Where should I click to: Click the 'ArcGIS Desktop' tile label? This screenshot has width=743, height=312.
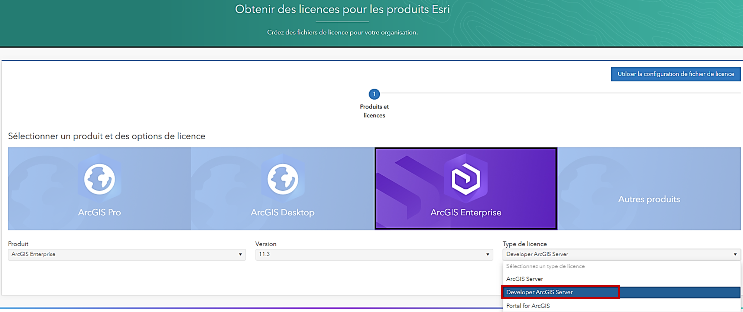[x=283, y=212]
